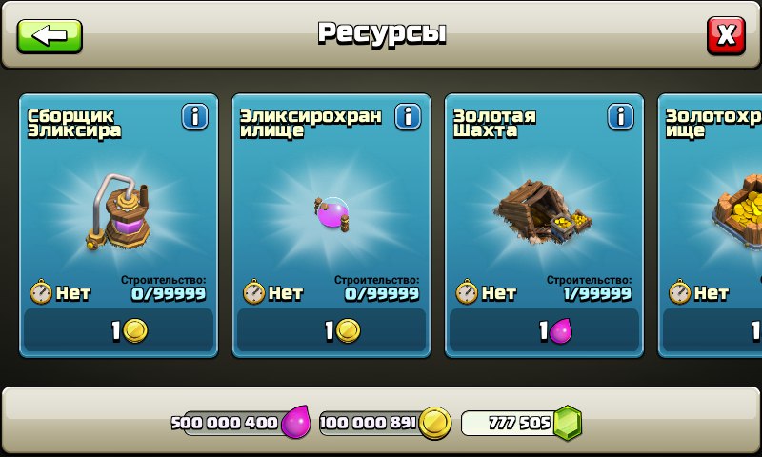Go back using the green arrow button
The height and width of the screenshot is (457, 762).
pos(50,36)
